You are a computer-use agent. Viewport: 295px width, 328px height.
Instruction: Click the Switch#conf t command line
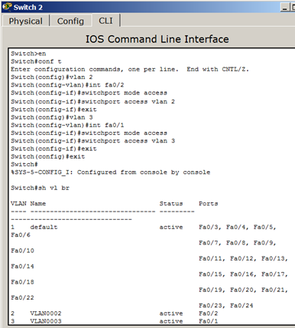36,61
